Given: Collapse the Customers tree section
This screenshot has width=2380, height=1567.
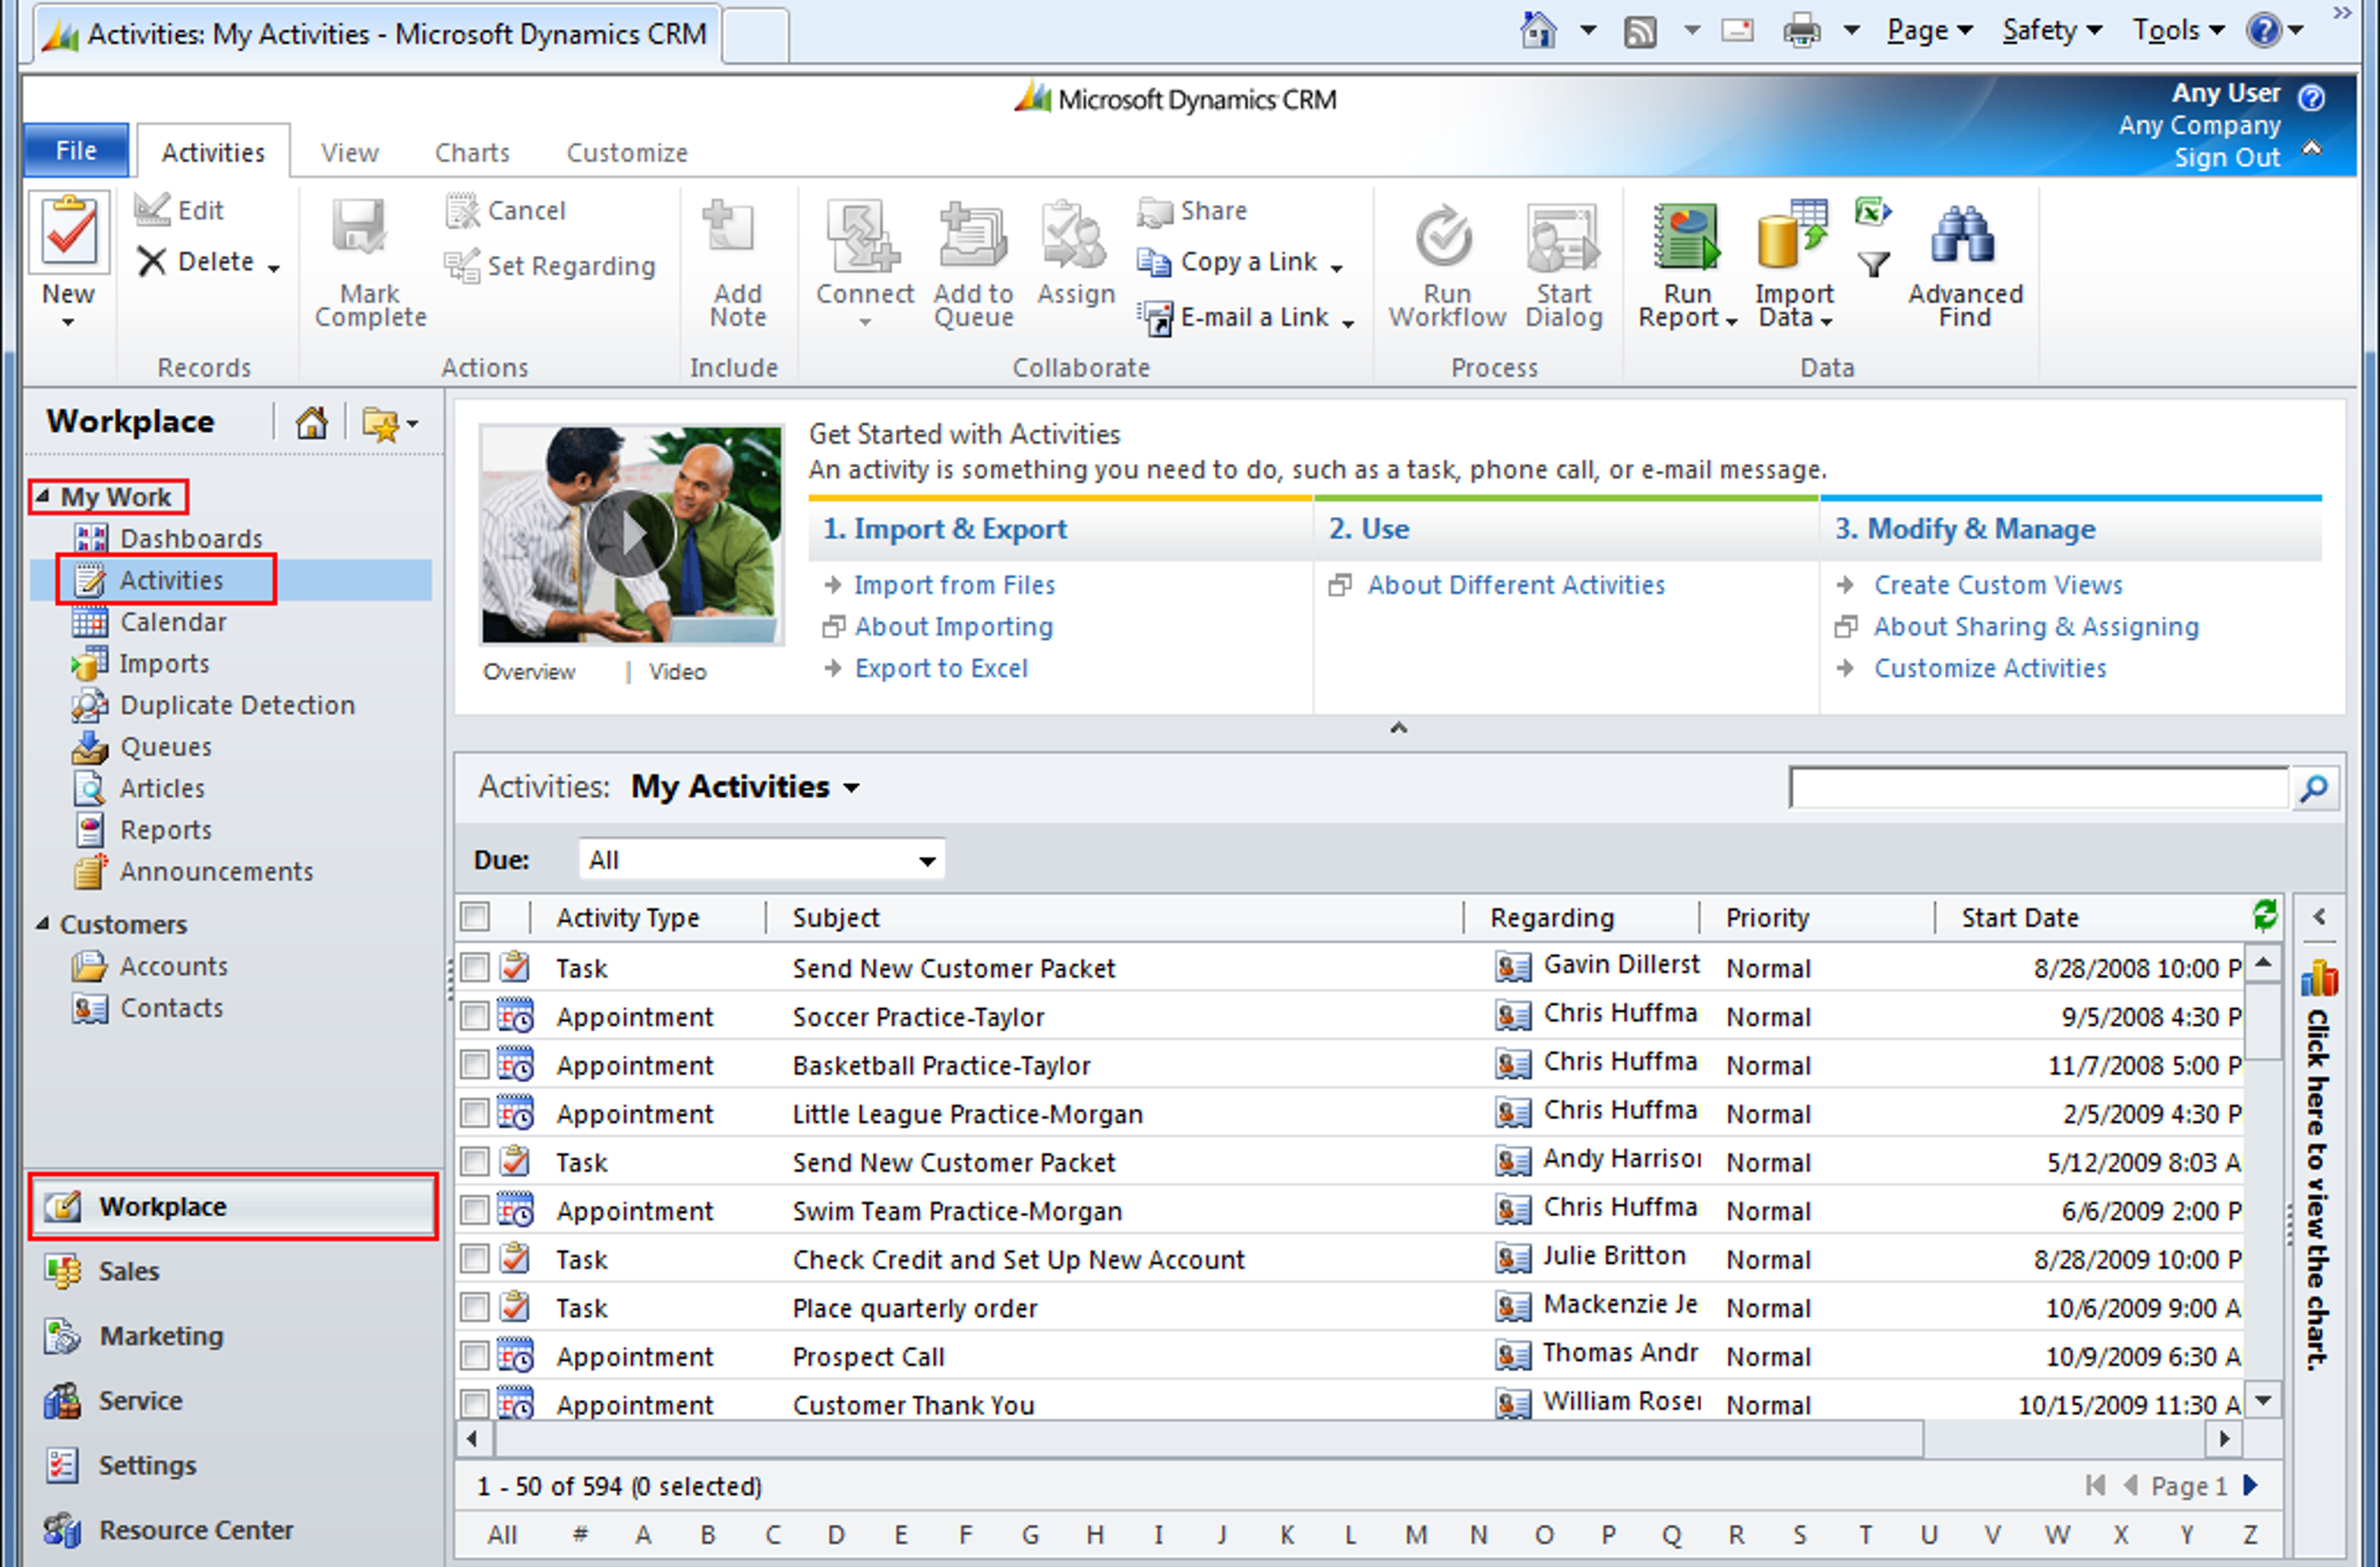Looking at the screenshot, I should (x=43, y=923).
